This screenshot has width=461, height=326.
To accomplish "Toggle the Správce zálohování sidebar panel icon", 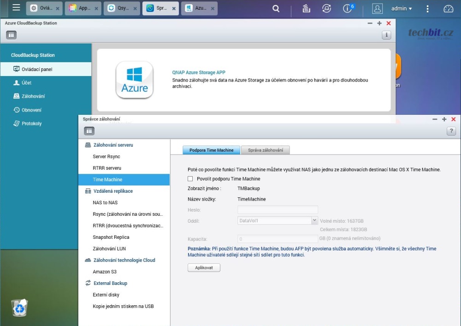I will [x=89, y=131].
